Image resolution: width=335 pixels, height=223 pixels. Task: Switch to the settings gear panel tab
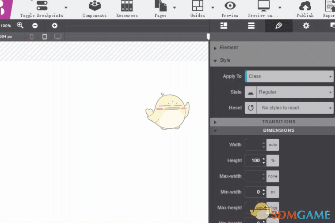tap(306, 26)
